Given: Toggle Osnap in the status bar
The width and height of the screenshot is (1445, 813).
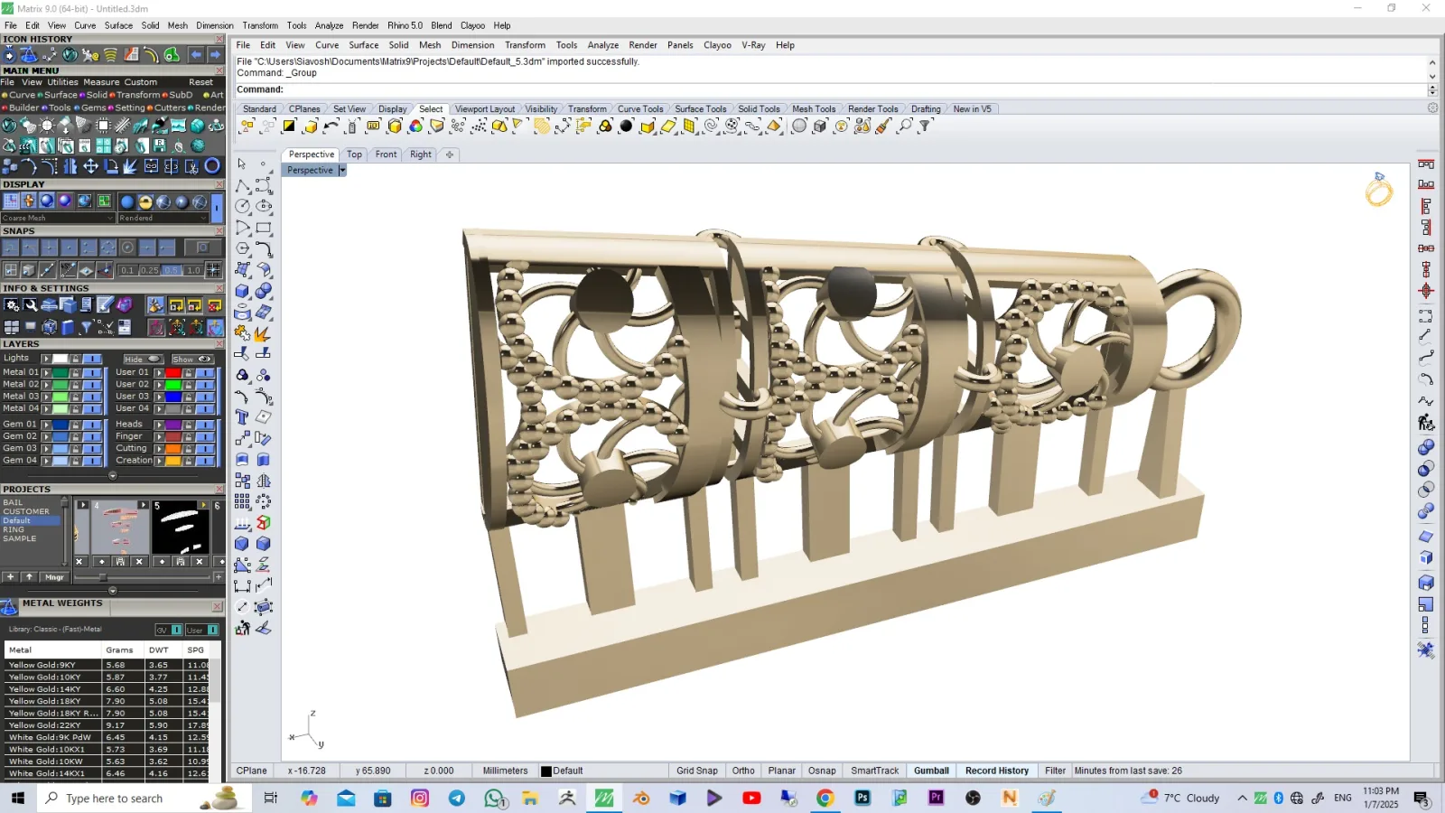Looking at the screenshot, I should pyautogui.click(x=822, y=771).
